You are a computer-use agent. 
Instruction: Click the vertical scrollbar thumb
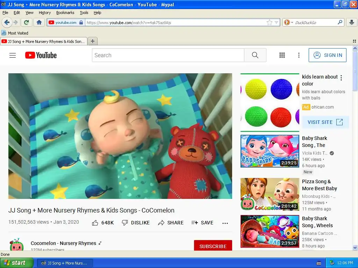point(355,71)
